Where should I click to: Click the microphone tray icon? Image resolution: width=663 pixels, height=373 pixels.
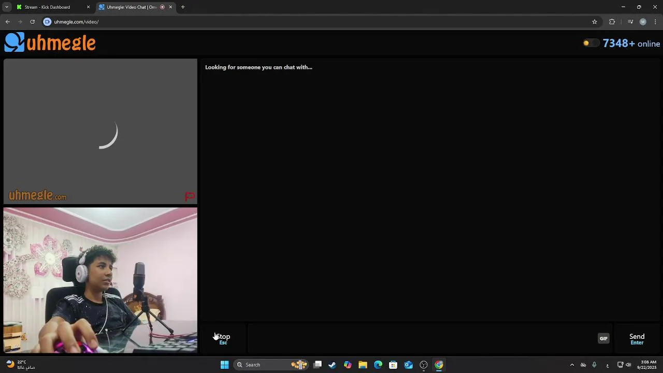[594, 365]
